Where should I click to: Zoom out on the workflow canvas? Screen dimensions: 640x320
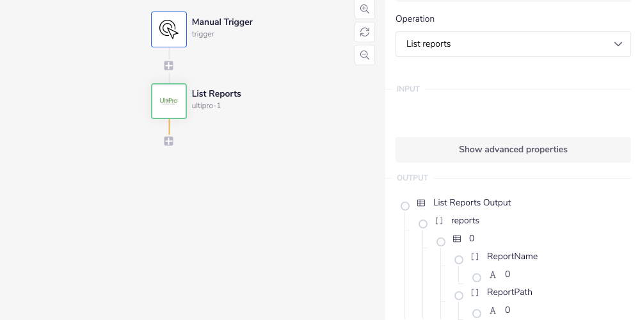click(x=365, y=55)
